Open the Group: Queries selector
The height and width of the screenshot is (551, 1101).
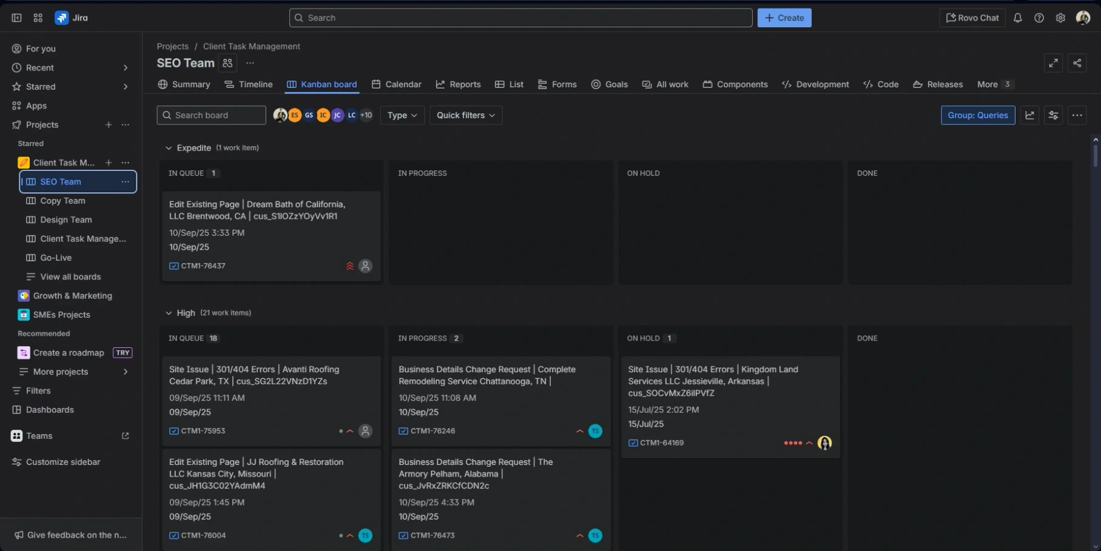tap(977, 115)
